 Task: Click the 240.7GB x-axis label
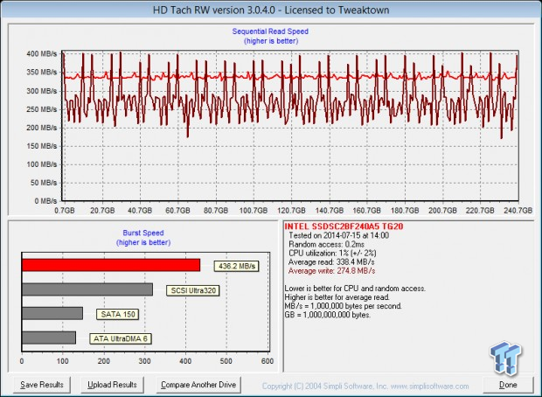point(518,210)
